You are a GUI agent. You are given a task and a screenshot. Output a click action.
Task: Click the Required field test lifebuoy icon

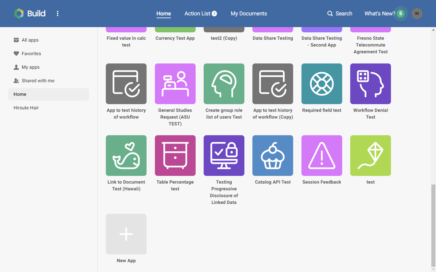click(x=322, y=83)
